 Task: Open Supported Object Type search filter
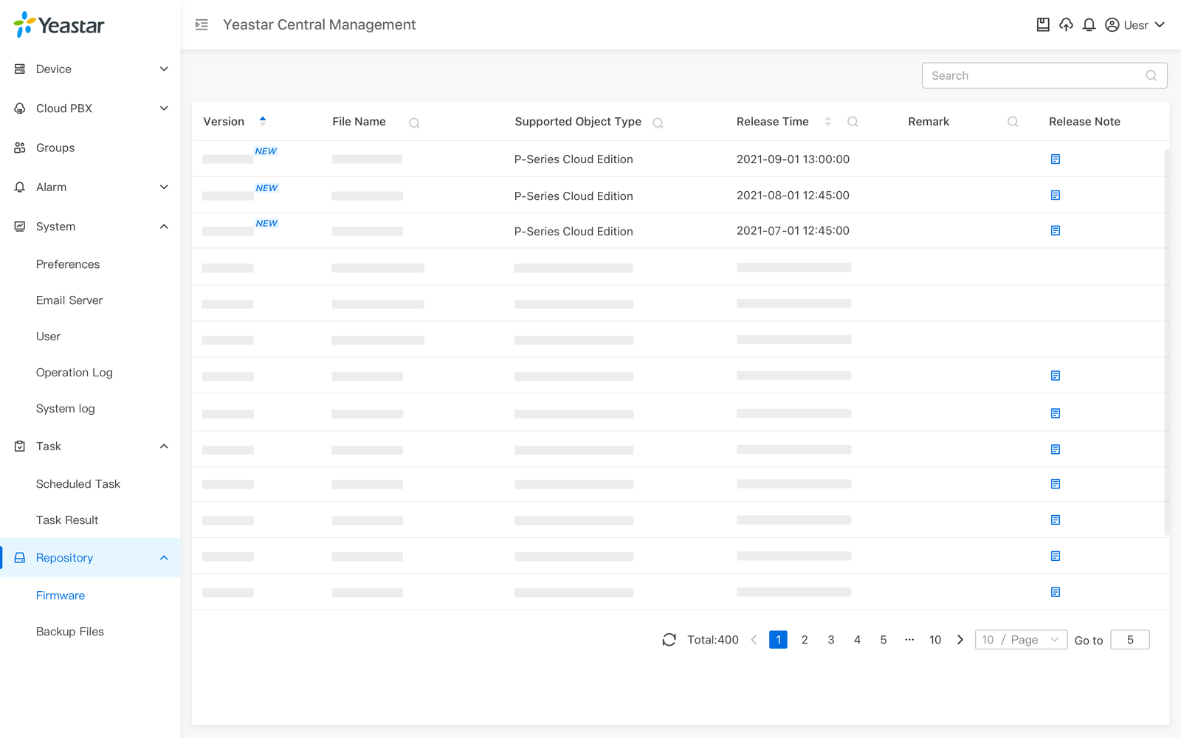click(658, 123)
